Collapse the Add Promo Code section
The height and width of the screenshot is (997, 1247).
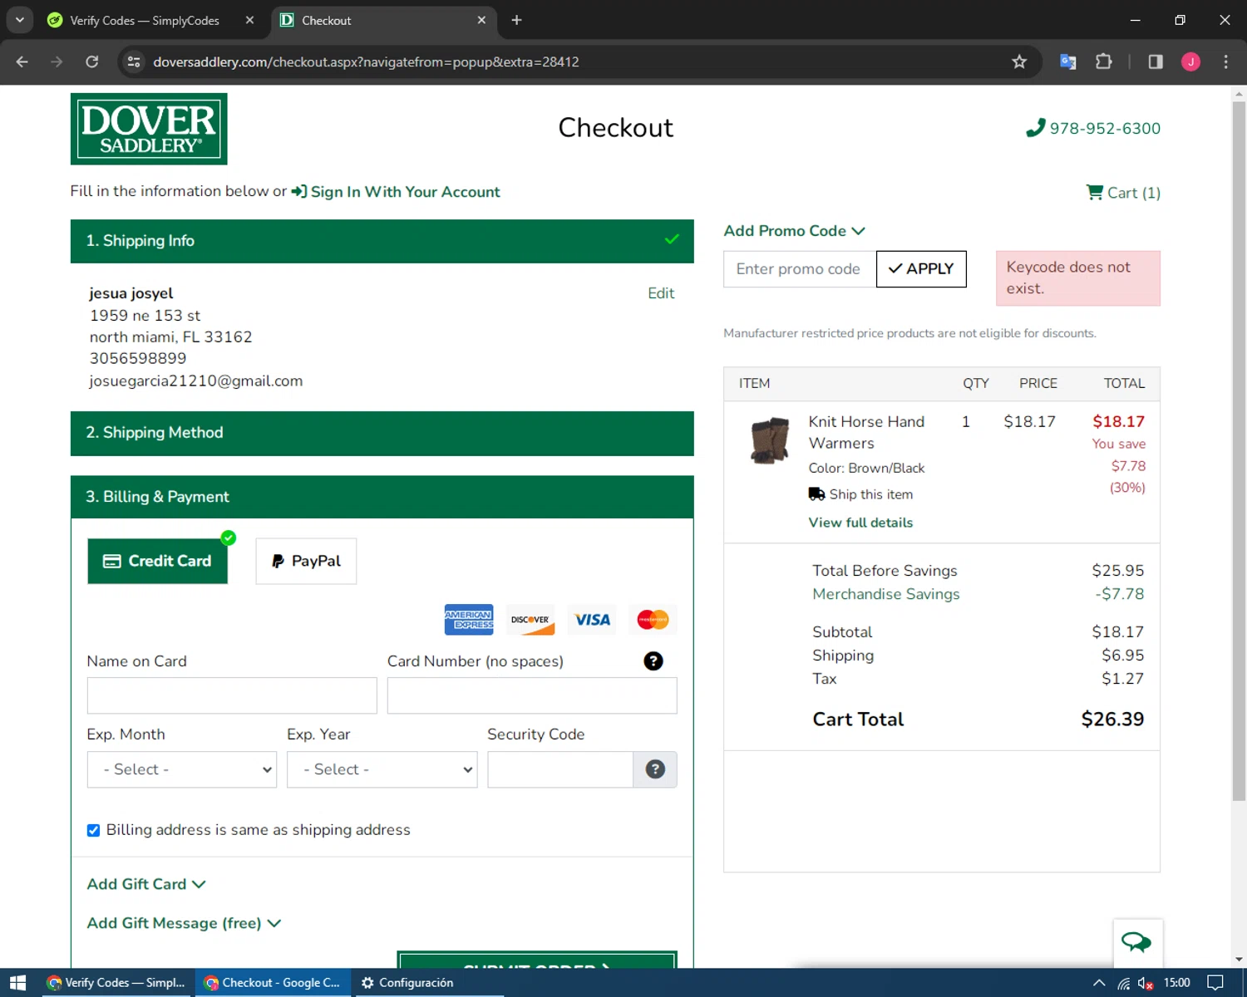tap(795, 231)
